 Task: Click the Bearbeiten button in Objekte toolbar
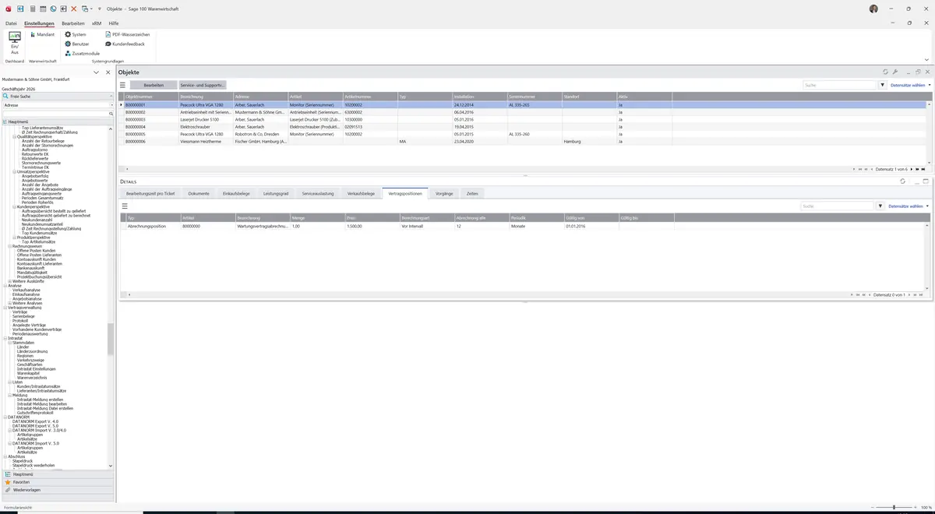point(153,85)
